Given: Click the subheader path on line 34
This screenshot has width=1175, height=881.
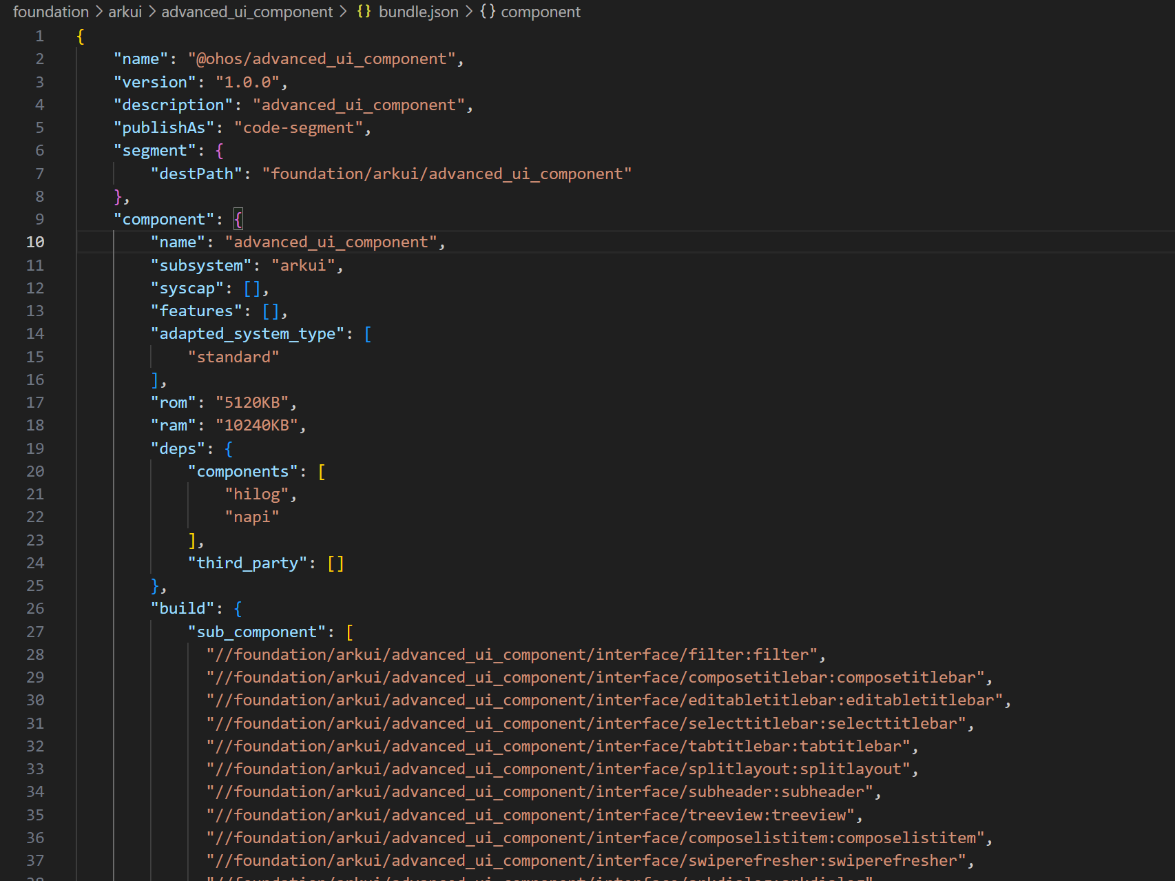Looking at the screenshot, I should point(539,792).
